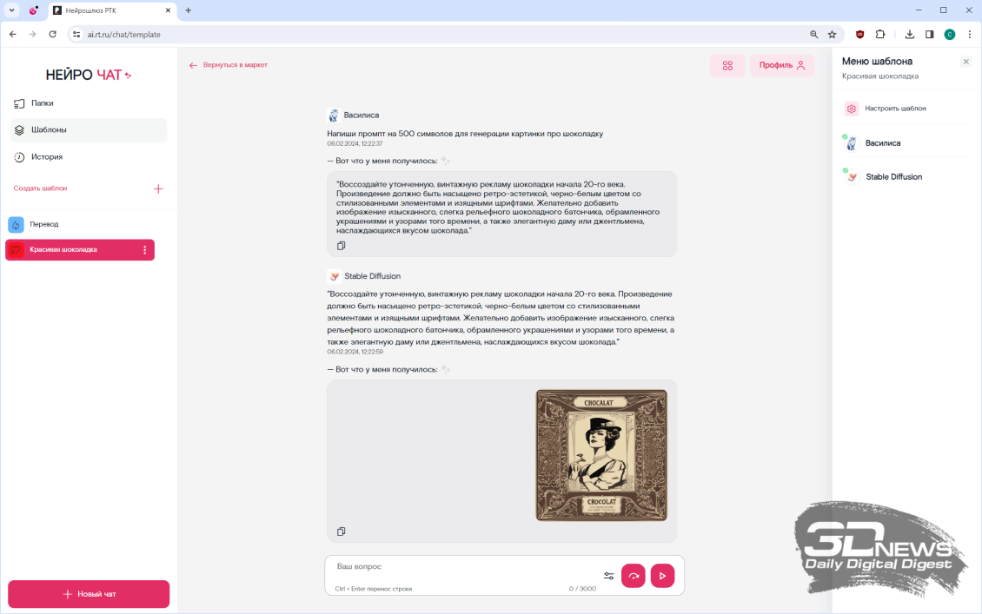
Task: Start a Новый чат
Action: (x=89, y=594)
